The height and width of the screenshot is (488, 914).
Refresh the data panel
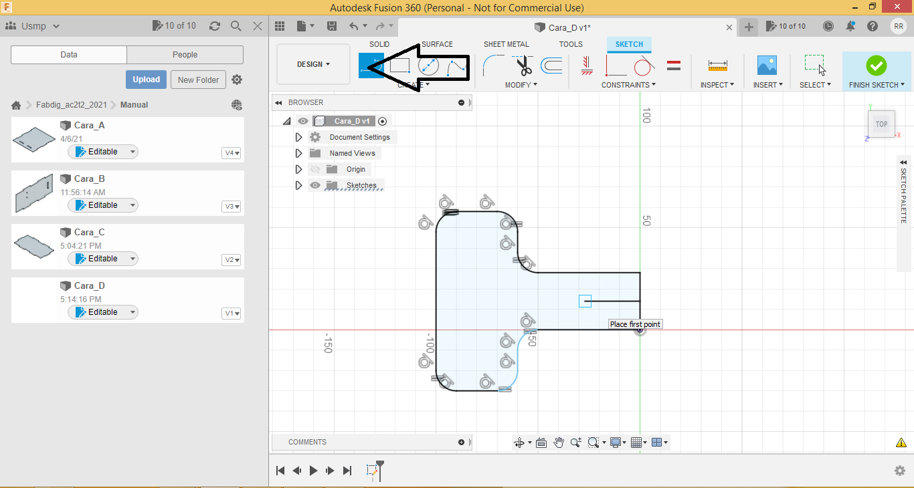point(215,26)
